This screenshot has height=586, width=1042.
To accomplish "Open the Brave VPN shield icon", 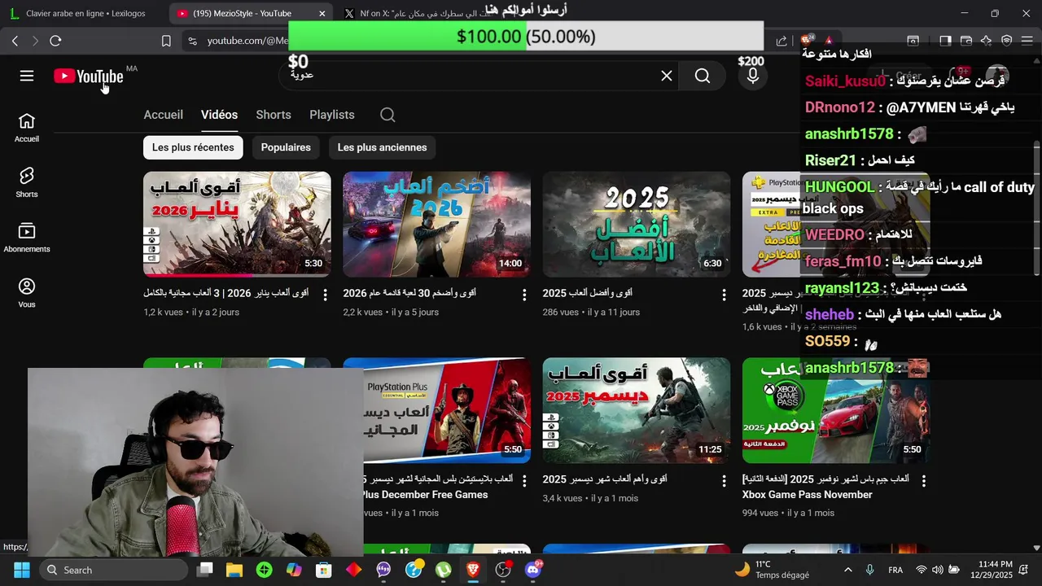I will 1007,41.
